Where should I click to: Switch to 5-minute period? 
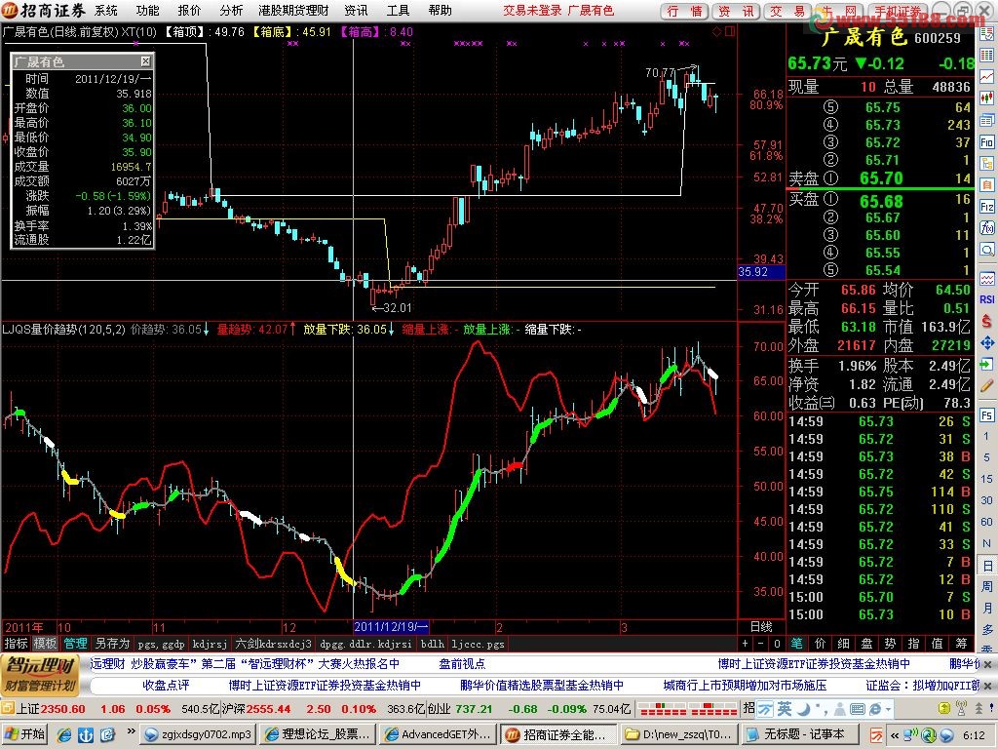point(987,457)
